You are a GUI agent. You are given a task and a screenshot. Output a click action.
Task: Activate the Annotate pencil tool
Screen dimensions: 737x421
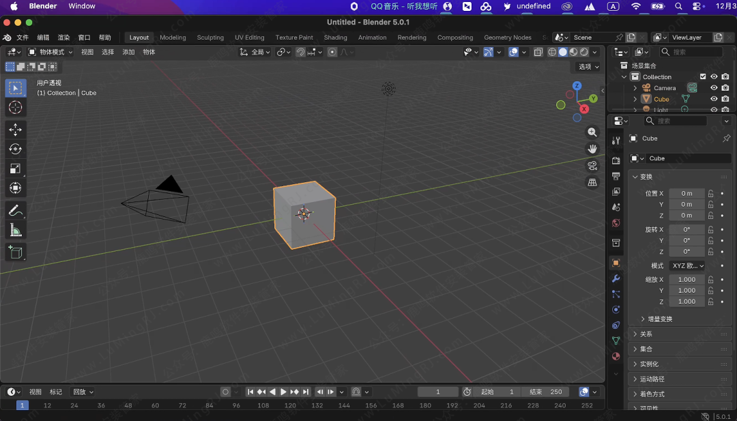(x=15, y=211)
